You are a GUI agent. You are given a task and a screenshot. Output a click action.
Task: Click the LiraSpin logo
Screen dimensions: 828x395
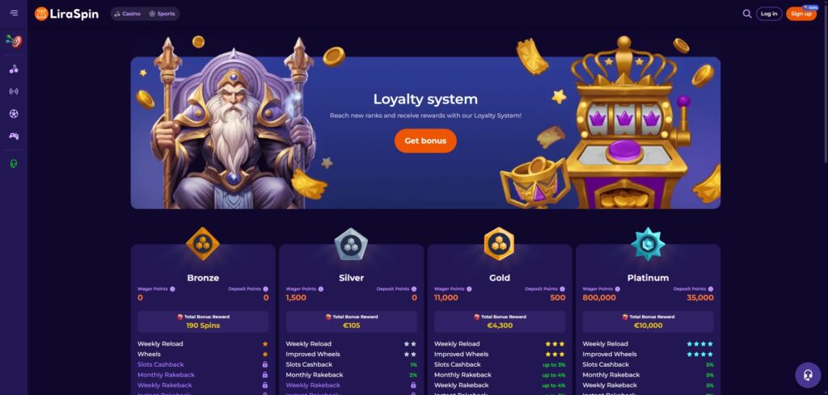[x=66, y=14]
